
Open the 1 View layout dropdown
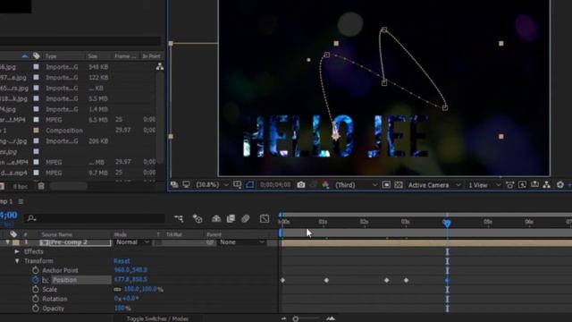(x=484, y=185)
